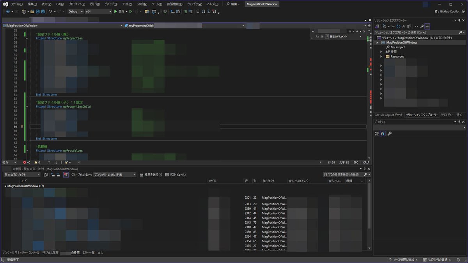Open the MagPositionOfWindow class navigation dropdown
Screen dimensions: 468x263
[62, 26]
